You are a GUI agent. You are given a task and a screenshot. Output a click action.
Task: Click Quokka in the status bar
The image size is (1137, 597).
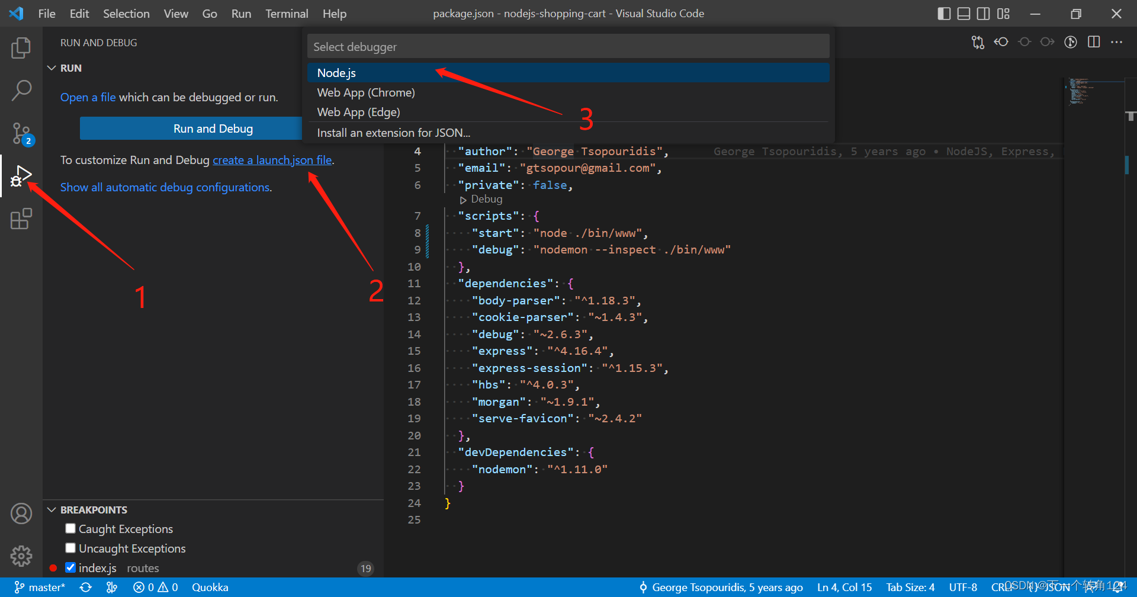[x=210, y=588]
